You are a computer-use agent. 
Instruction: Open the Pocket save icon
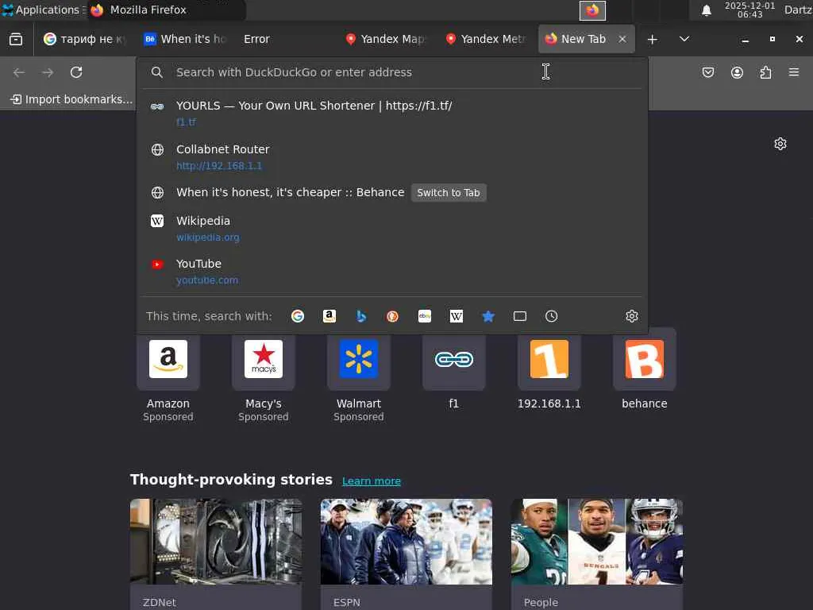[707, 72]
